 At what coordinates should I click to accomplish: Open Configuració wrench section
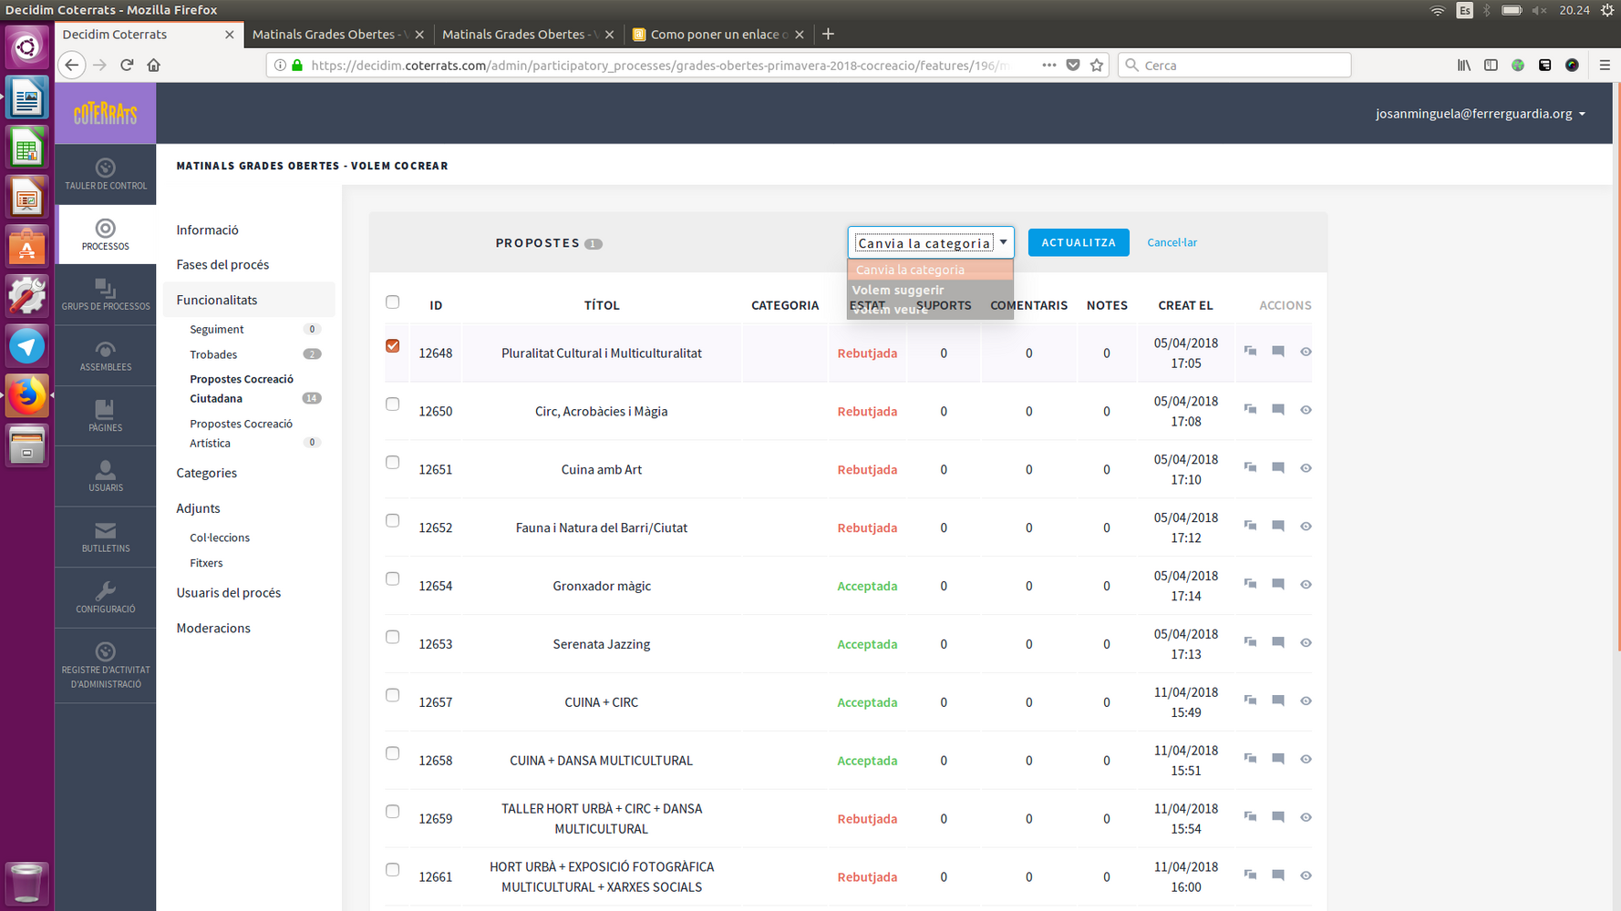pyautogui.click(x=105, y=598)
